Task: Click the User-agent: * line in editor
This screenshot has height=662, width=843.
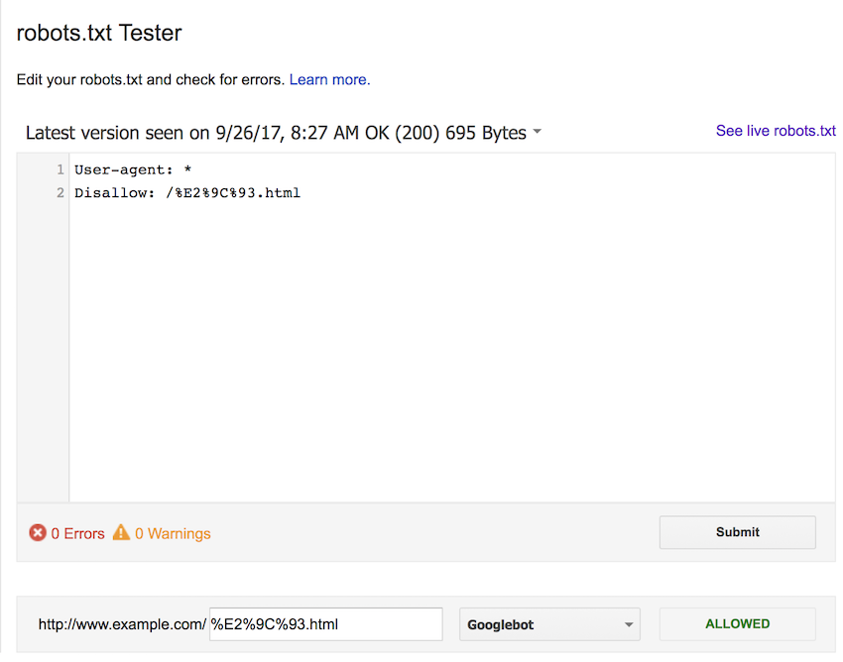Action: tap(133, 170)
